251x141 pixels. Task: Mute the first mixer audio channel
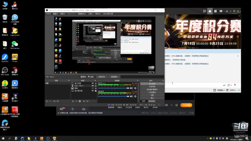[131, 88]
